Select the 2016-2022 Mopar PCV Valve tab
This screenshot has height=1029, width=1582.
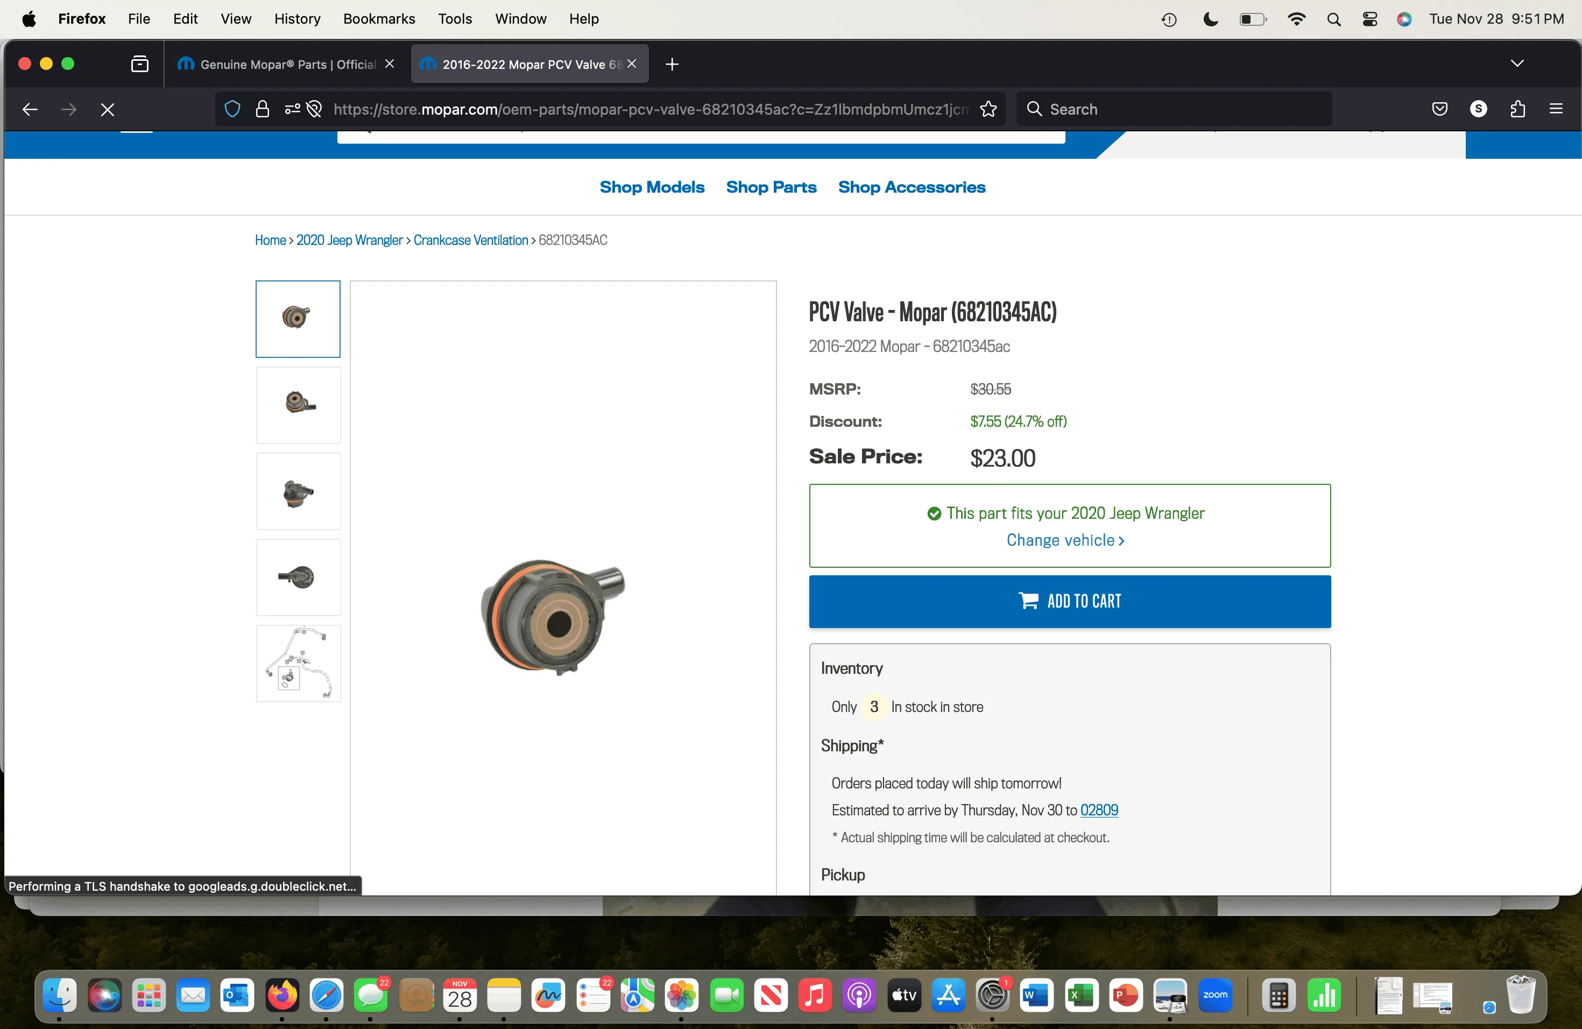(x=530, y=64)
